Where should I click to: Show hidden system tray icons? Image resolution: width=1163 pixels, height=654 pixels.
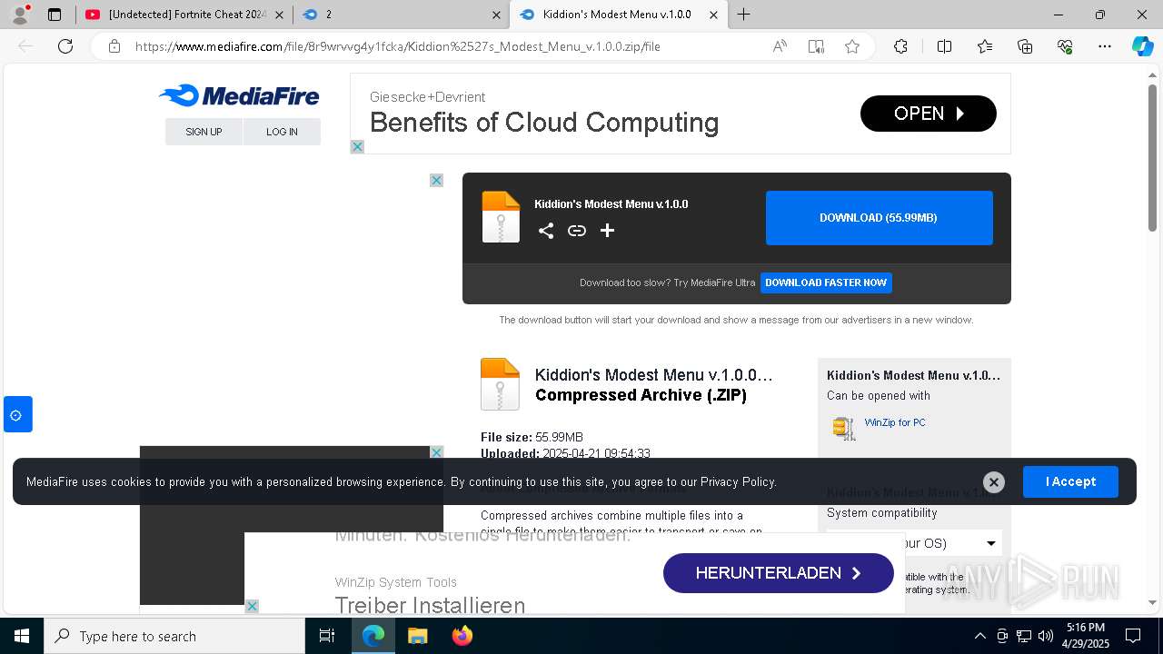coord(979,636)
